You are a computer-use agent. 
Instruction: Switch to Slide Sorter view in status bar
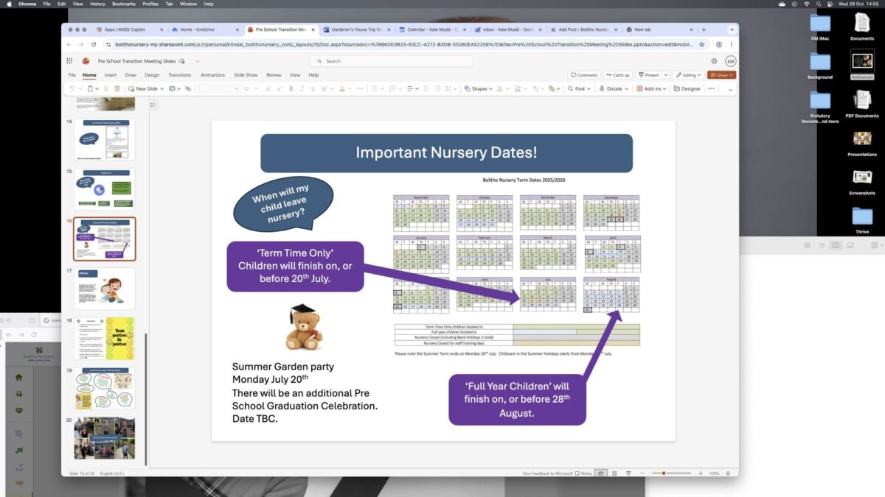click(614, 473)
